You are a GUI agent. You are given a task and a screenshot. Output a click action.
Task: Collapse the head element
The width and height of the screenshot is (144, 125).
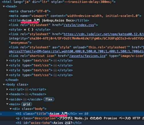[x=4, y=7]
